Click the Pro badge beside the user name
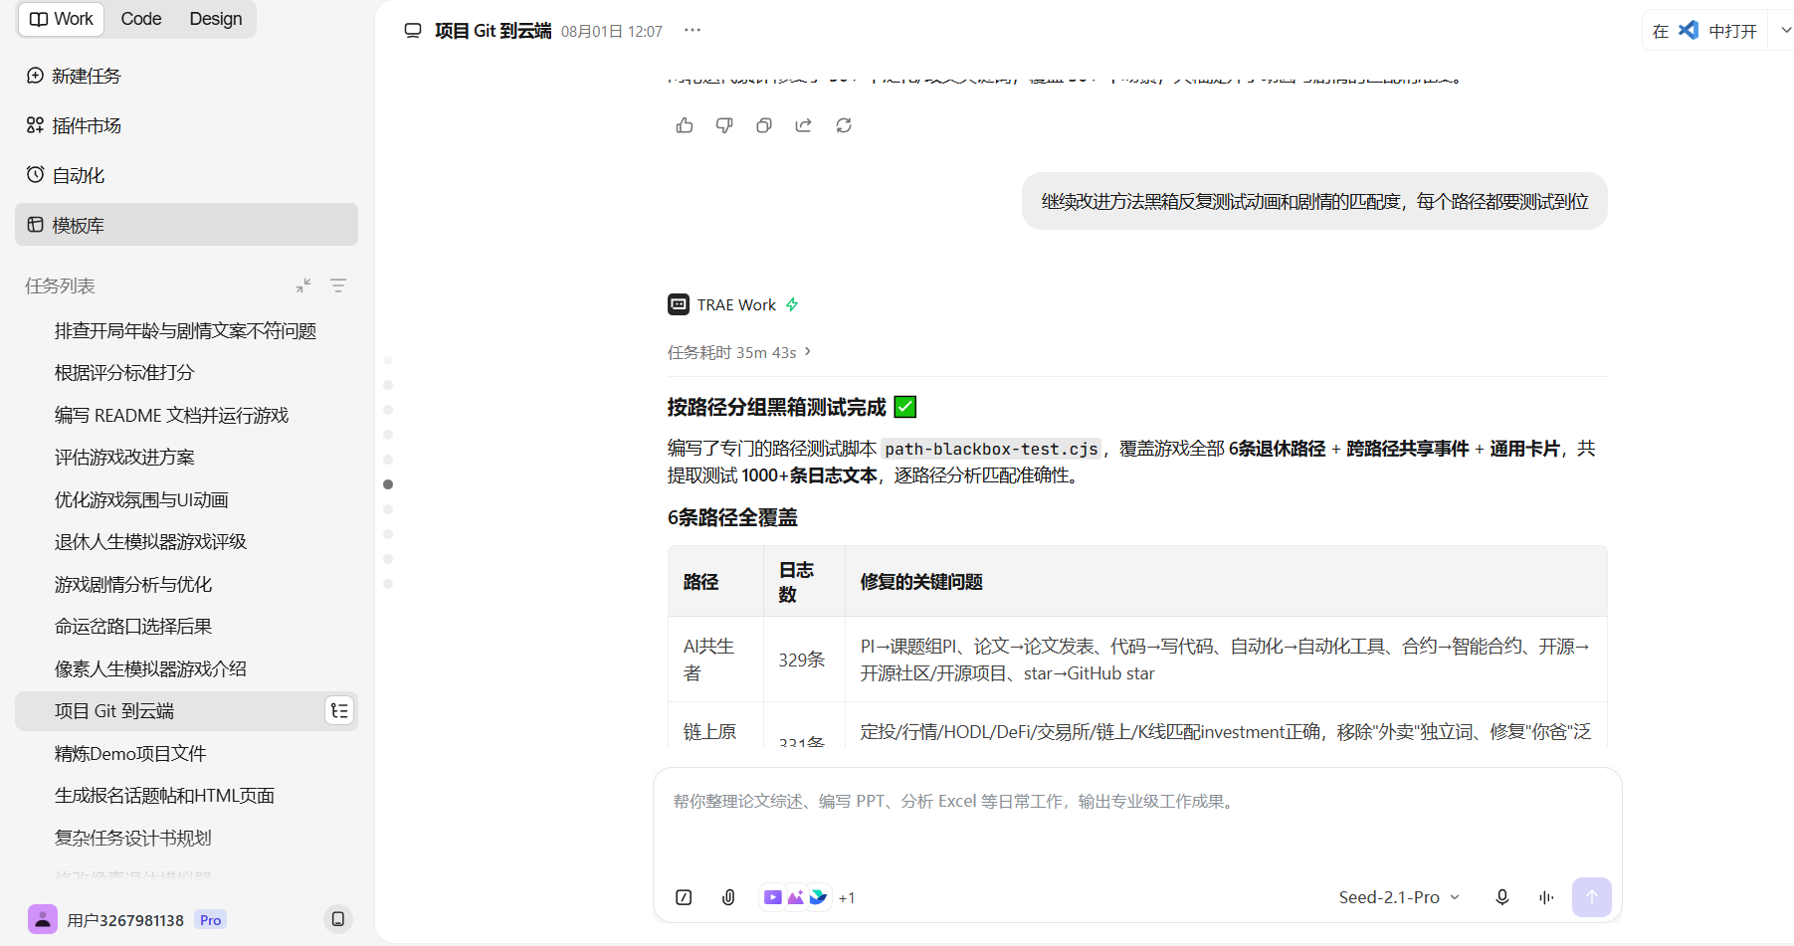This screenshot has width=1794, height=946. point(210,920)
